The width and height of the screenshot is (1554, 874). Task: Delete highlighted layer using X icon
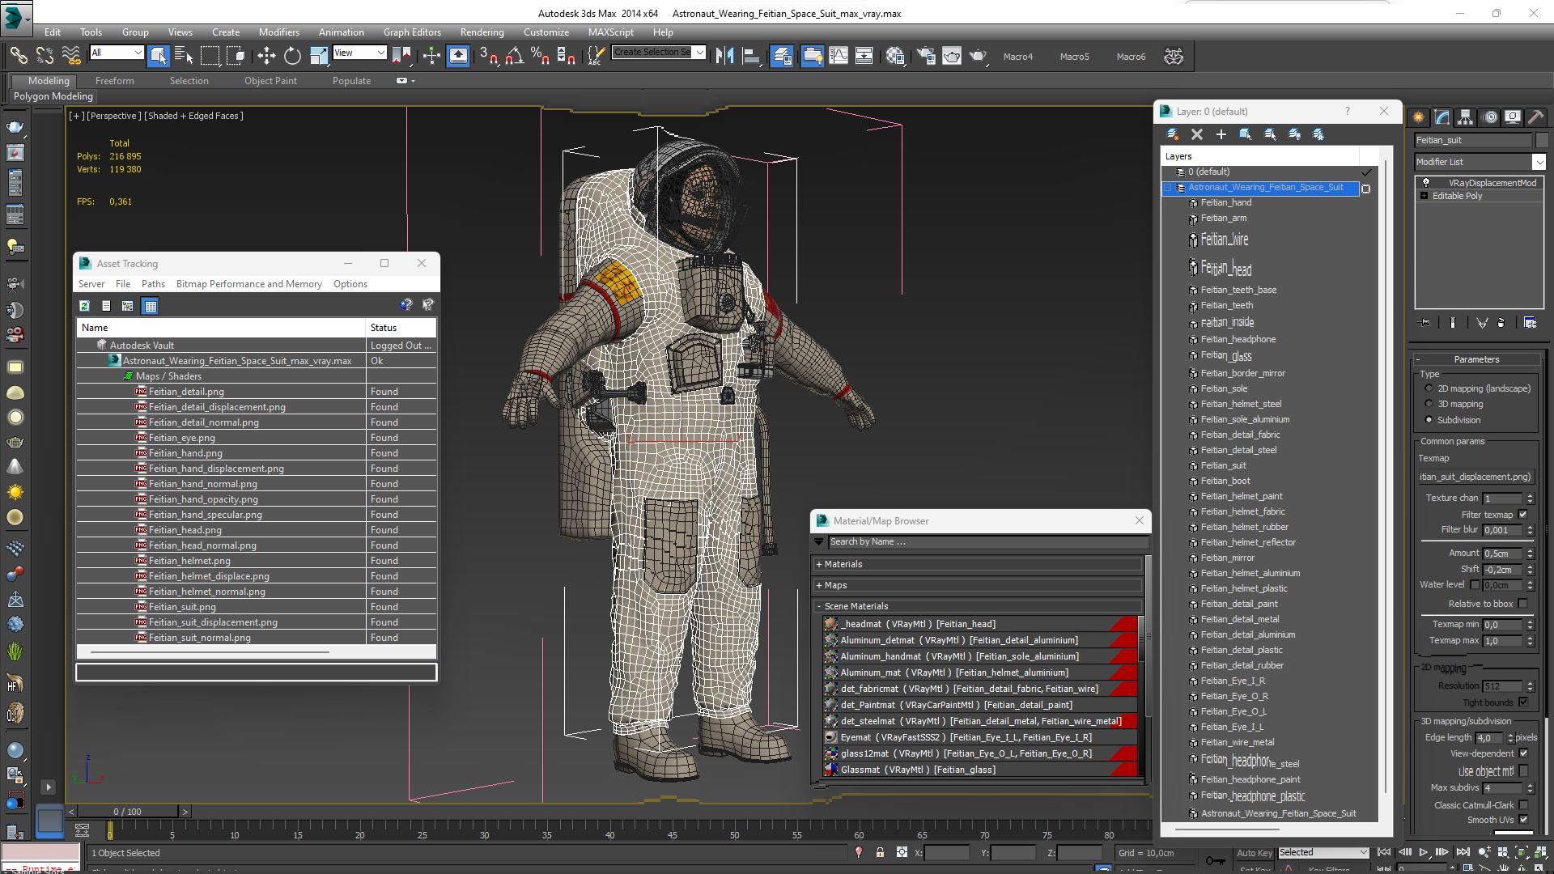(1197, 134)
